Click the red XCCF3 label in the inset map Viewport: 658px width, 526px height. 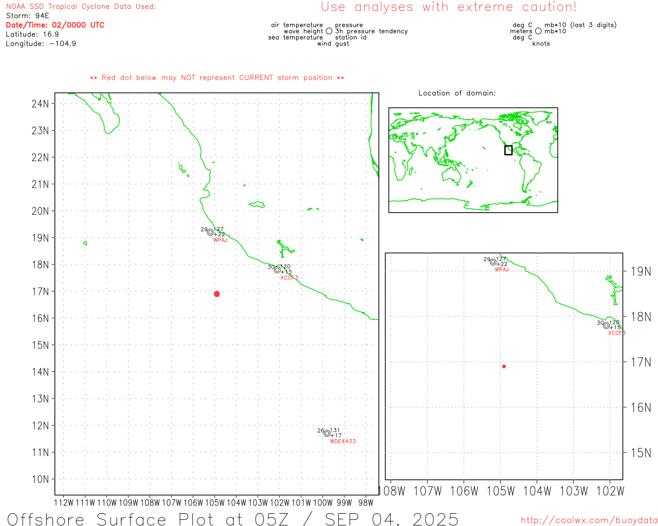[x=617, y=333]
